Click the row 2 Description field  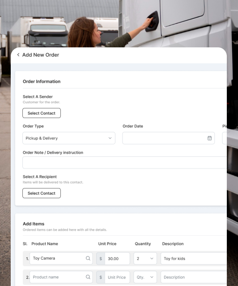[194, 277]
